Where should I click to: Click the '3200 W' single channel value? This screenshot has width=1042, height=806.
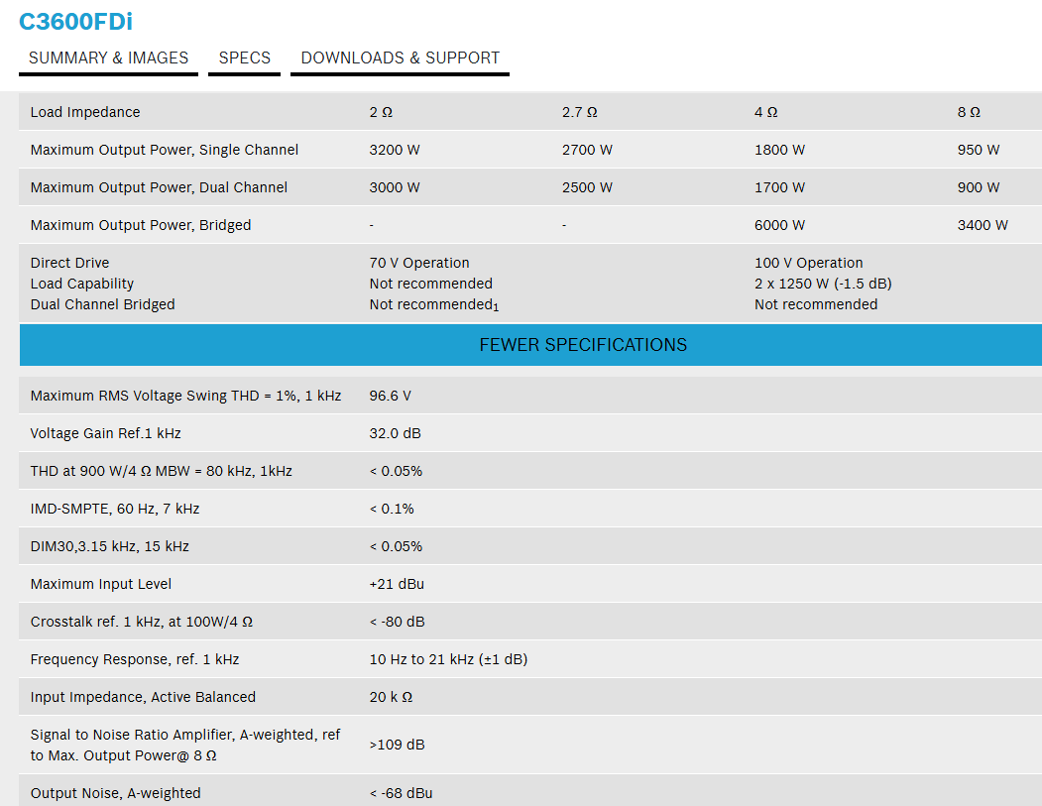click(x=395, y=150)
